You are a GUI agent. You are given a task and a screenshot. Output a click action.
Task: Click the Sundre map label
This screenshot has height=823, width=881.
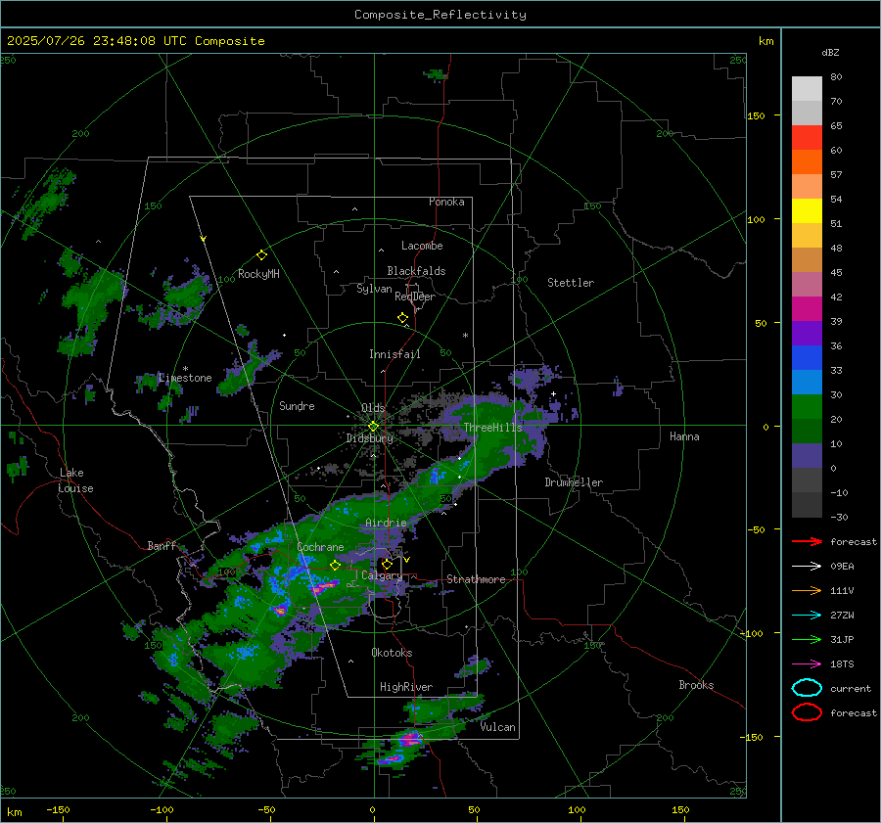(x=297, y=405)
